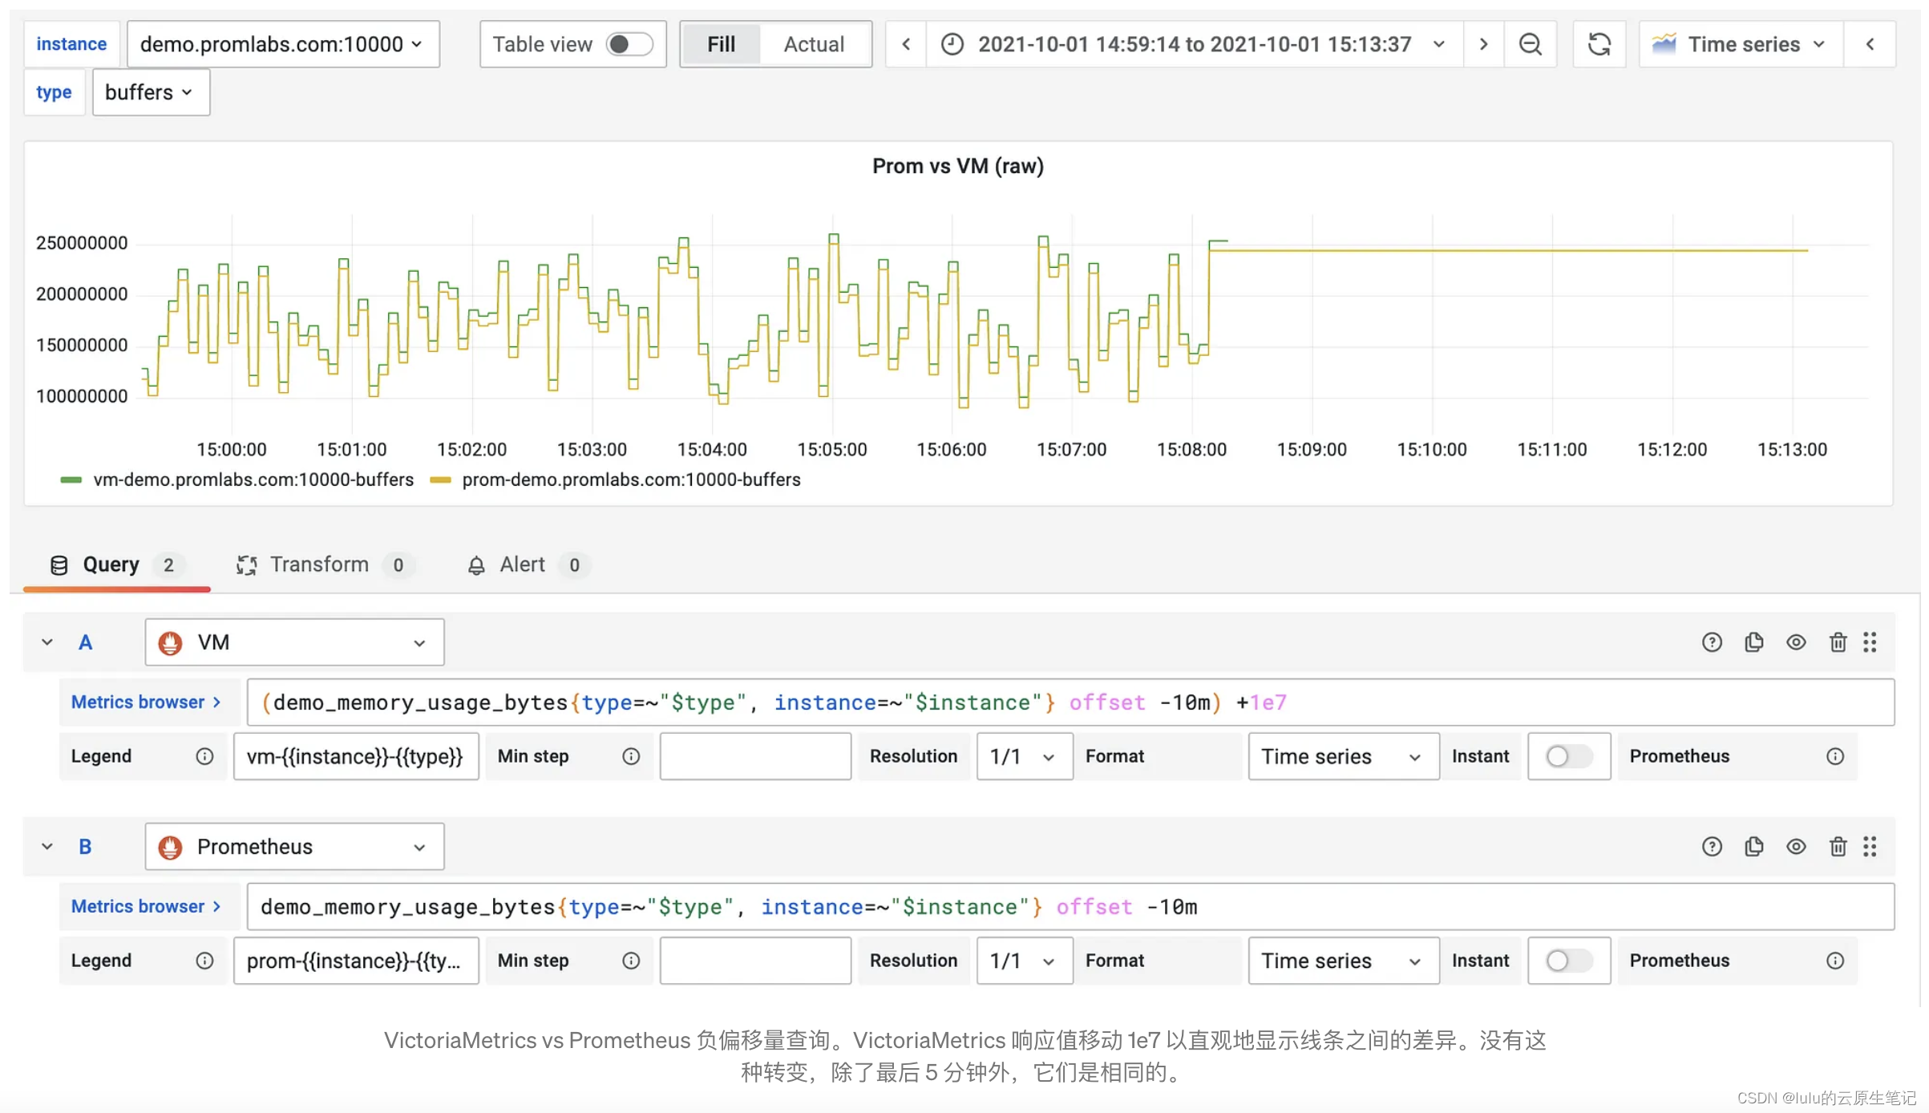The width and height of the screenshot is (1929, 1113).
Task: Edit Legend format for query B
Action: click(356, 961)
